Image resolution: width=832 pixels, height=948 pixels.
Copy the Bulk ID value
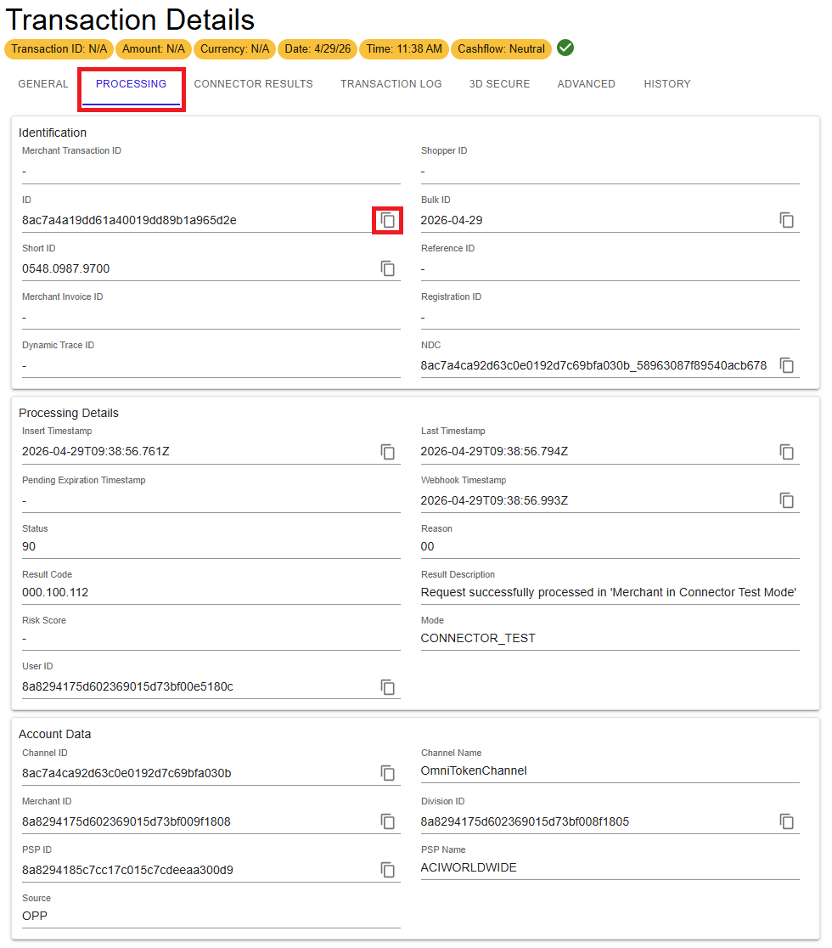tap(786, 220)
